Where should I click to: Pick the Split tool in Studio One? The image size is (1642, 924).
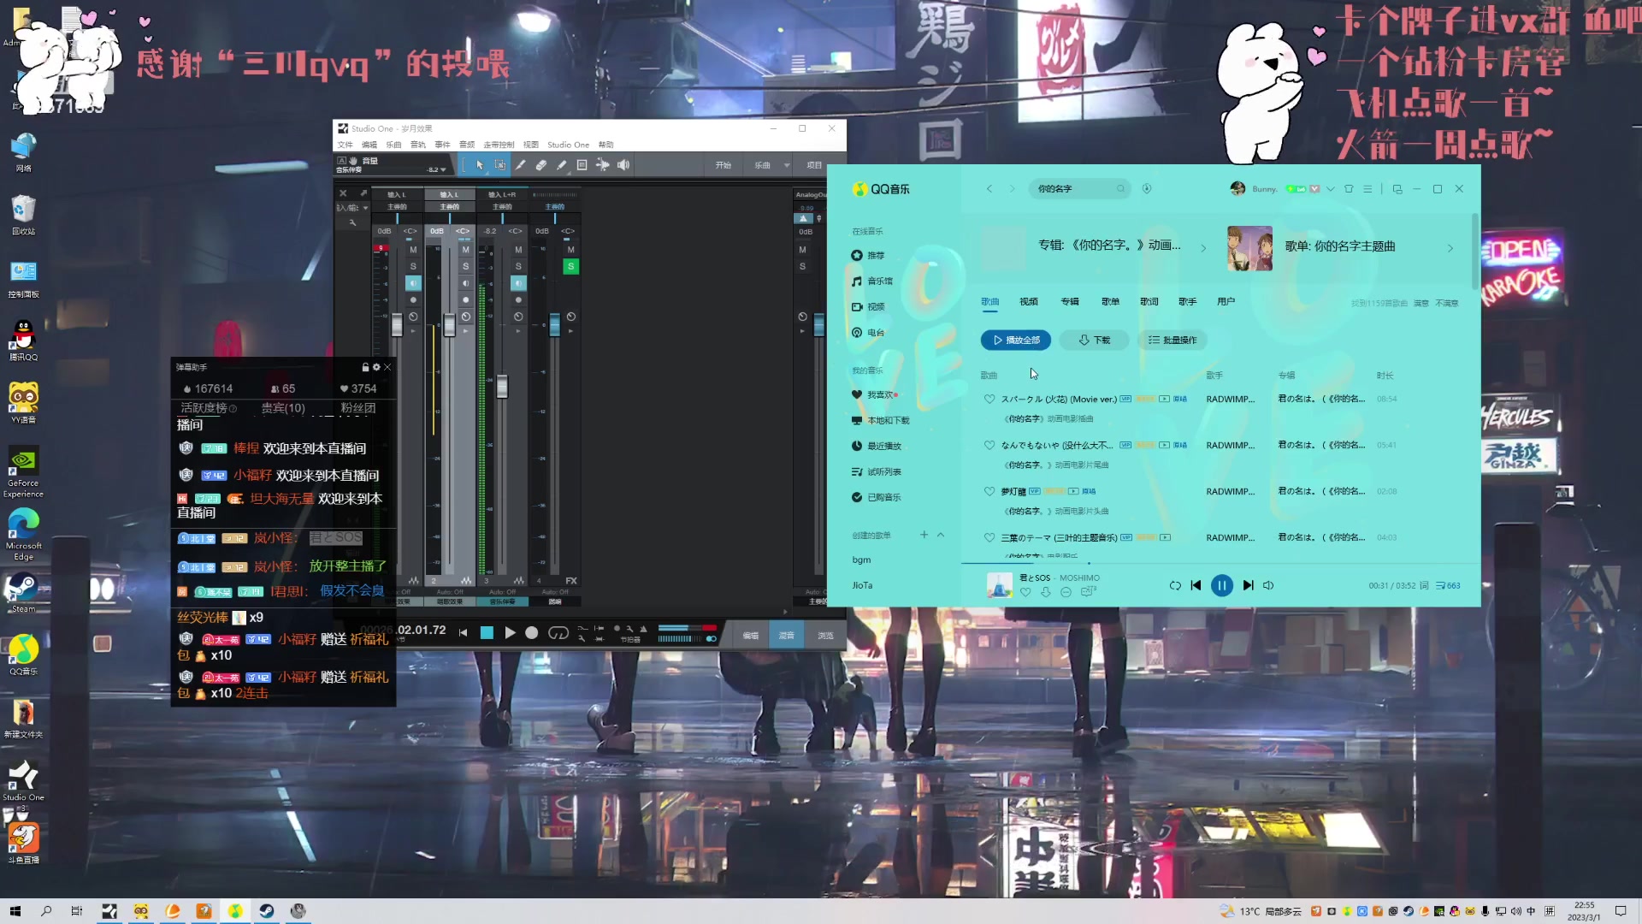tap(521, 165)
